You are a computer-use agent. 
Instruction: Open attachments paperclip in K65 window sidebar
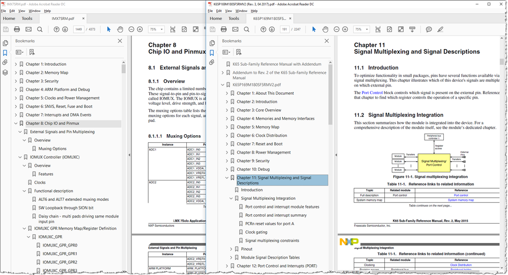click(x=212, y=62)
